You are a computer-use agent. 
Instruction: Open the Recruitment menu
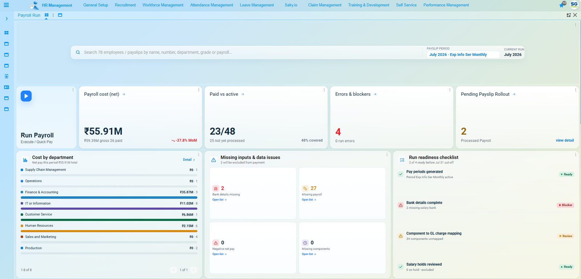pos(125,5)
